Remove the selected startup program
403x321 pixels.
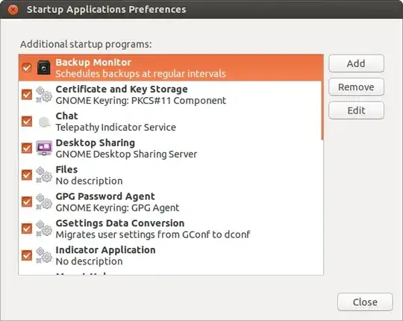pos(356,87)
